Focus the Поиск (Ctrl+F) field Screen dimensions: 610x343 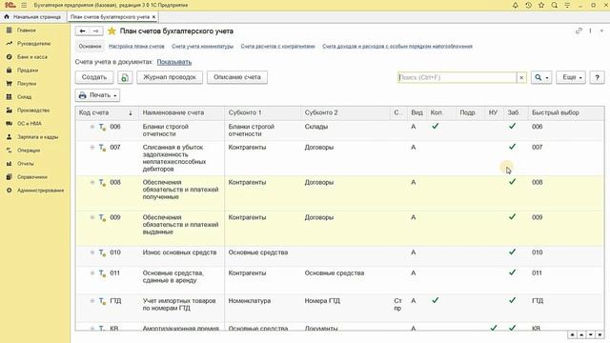click(x=457, y=77)
